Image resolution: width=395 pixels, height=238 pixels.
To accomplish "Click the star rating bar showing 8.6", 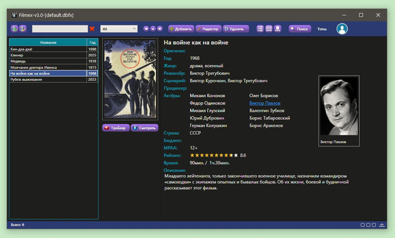I will (x=214, y=155).
